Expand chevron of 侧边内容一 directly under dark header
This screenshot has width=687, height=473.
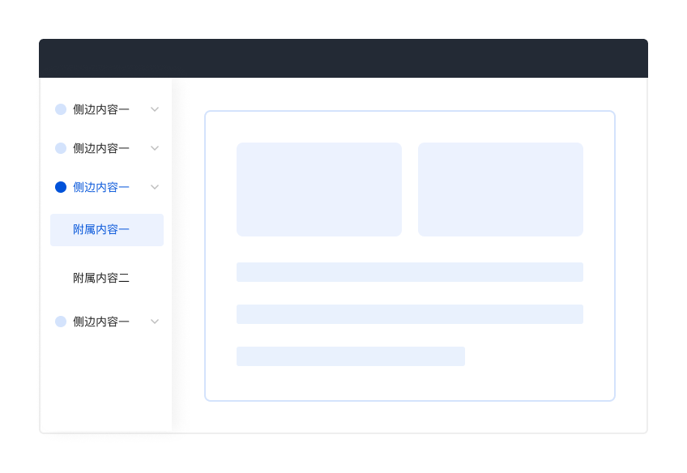(x=155, y=109)
